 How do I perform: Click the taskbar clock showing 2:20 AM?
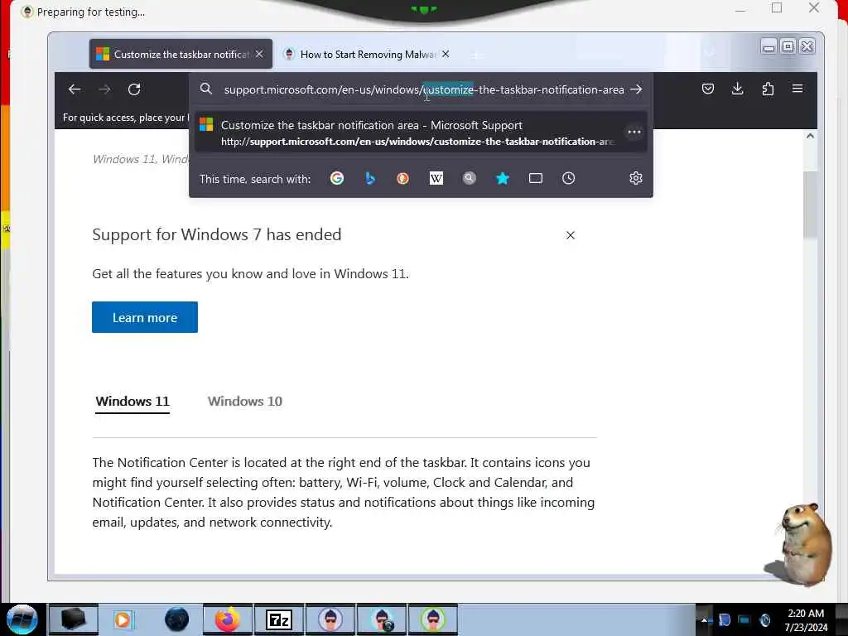coord(806,619)
